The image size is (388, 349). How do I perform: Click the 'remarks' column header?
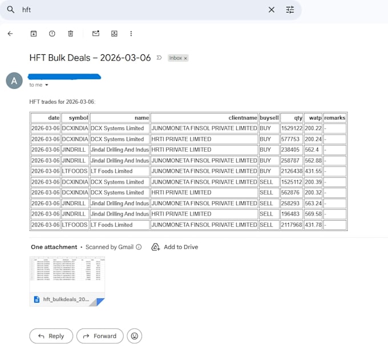click(334, 118)
